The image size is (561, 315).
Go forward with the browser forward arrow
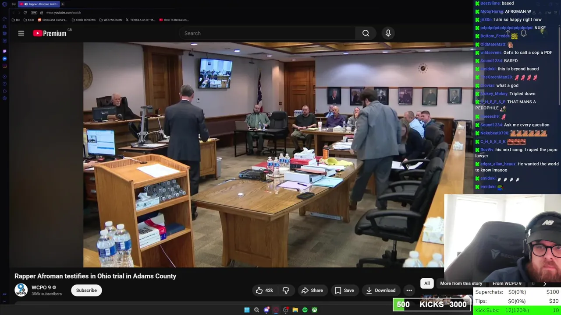19,13
